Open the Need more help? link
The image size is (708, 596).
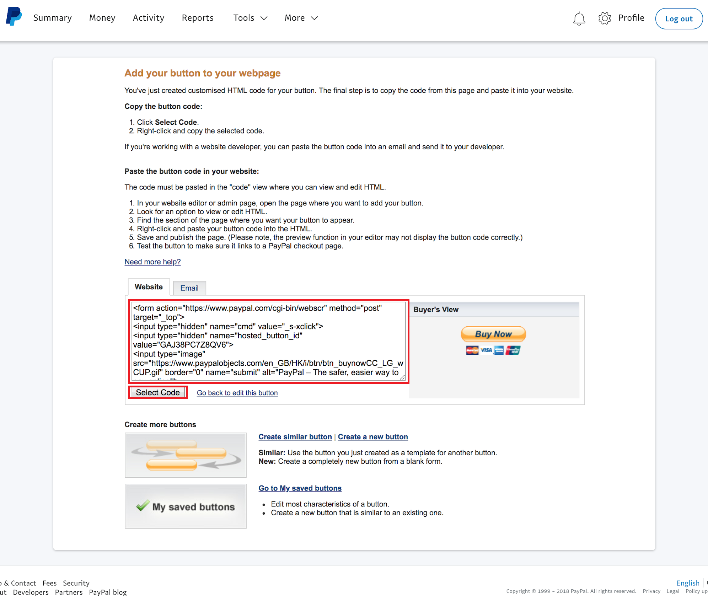tap(152, 262)
